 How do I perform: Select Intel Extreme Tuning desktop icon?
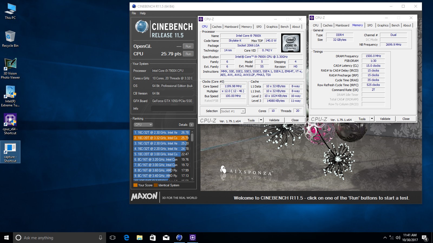(10, 96)
